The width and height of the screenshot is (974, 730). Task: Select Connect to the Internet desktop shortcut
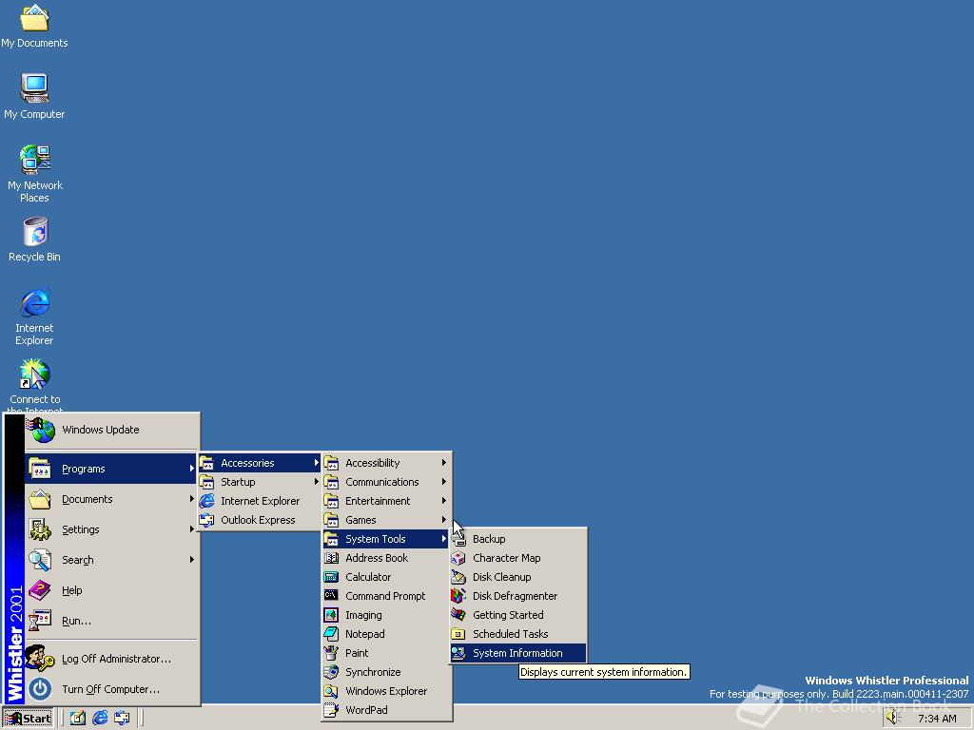[x=34, y=385]
